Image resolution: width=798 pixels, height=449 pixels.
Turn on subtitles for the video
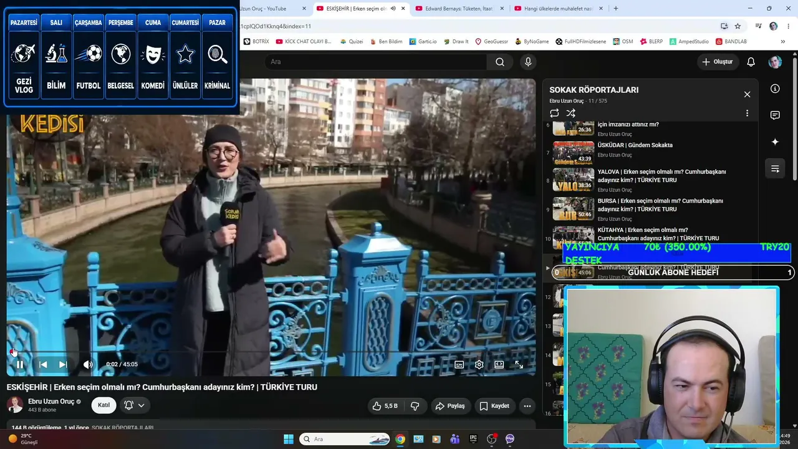click(459, 365)
